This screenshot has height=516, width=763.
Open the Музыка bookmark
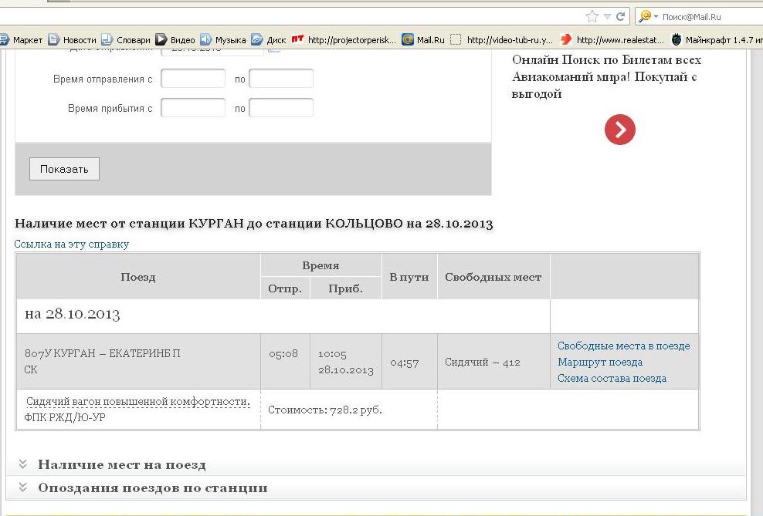pyautogui.click(x=222, y=40)
